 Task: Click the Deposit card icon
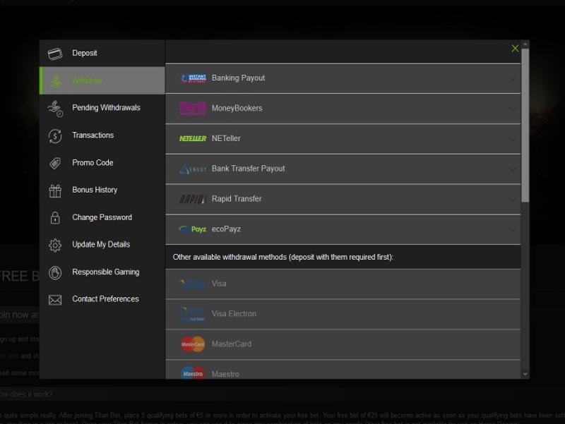pos(55,54)
